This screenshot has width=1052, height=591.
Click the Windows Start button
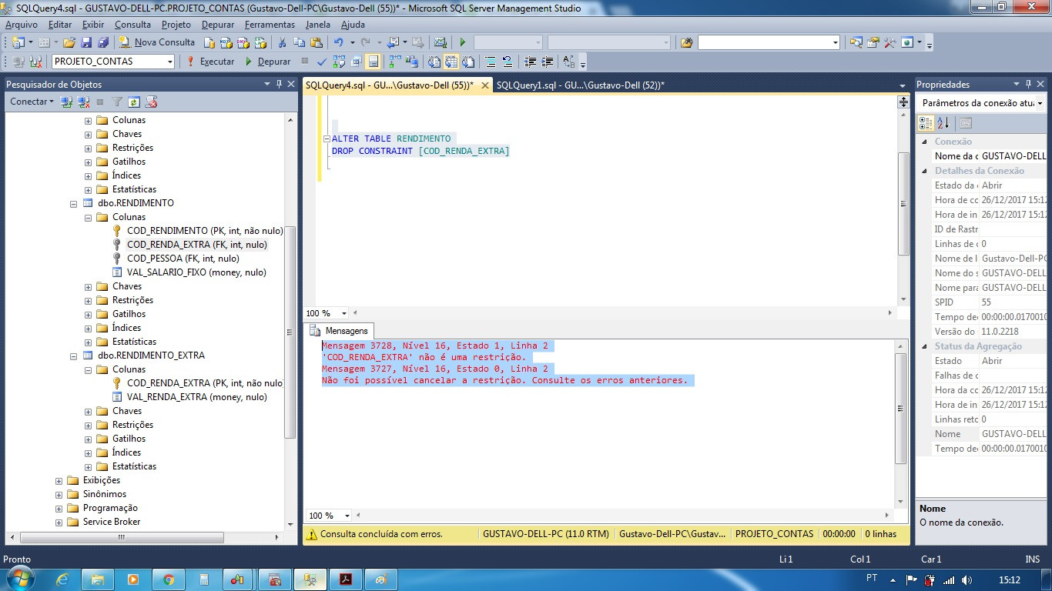point(19,579)
